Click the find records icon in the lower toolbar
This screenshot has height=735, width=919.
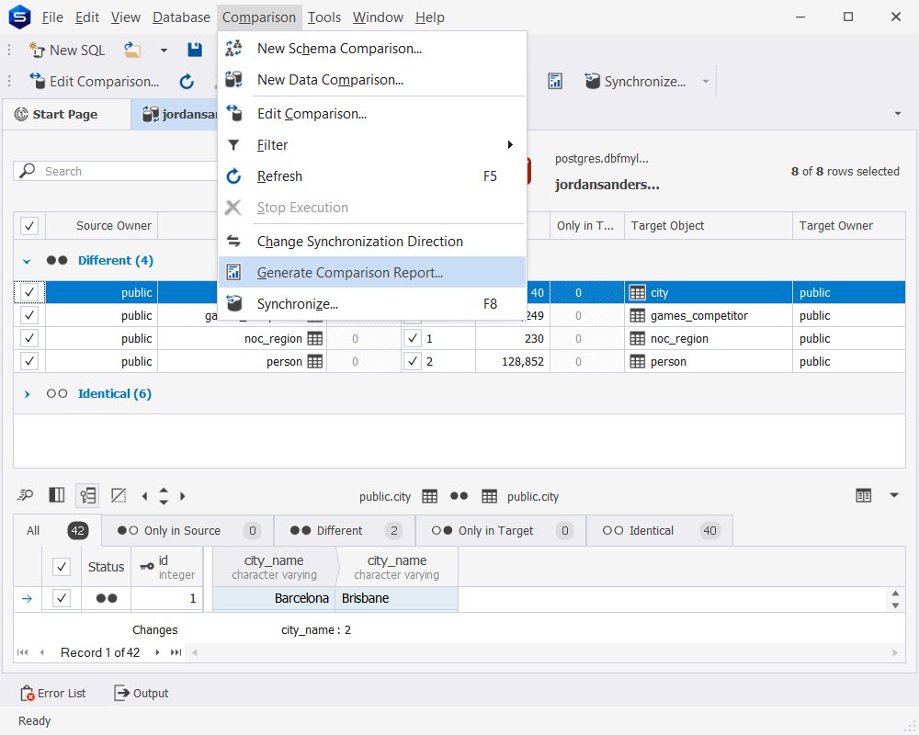coord(25,496)
